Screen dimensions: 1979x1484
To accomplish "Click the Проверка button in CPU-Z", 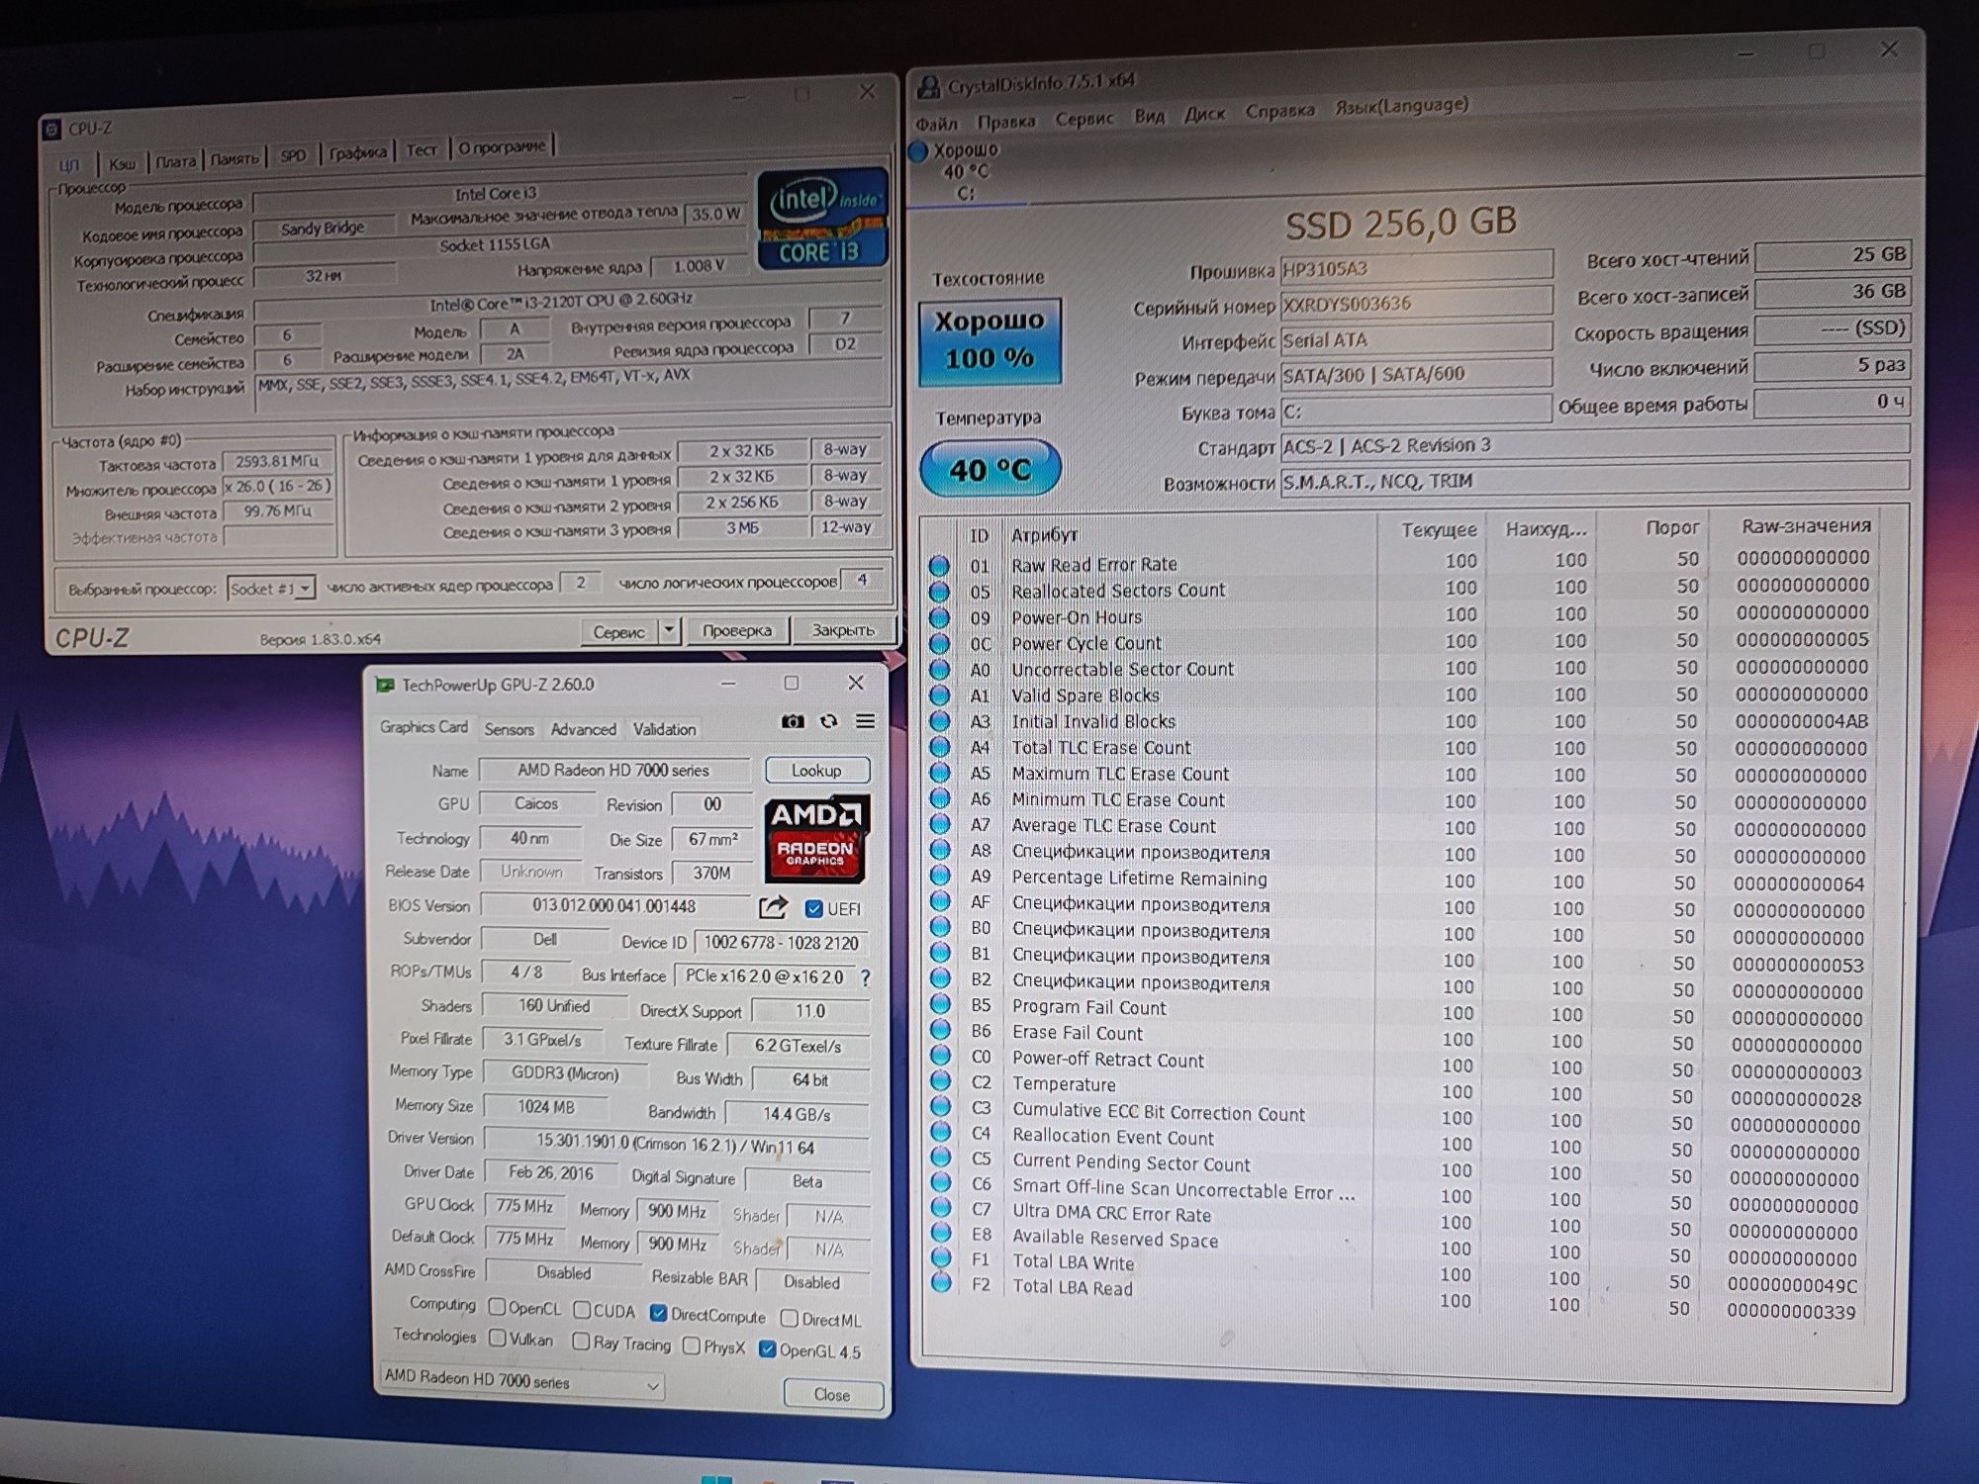I will point(736,630).
